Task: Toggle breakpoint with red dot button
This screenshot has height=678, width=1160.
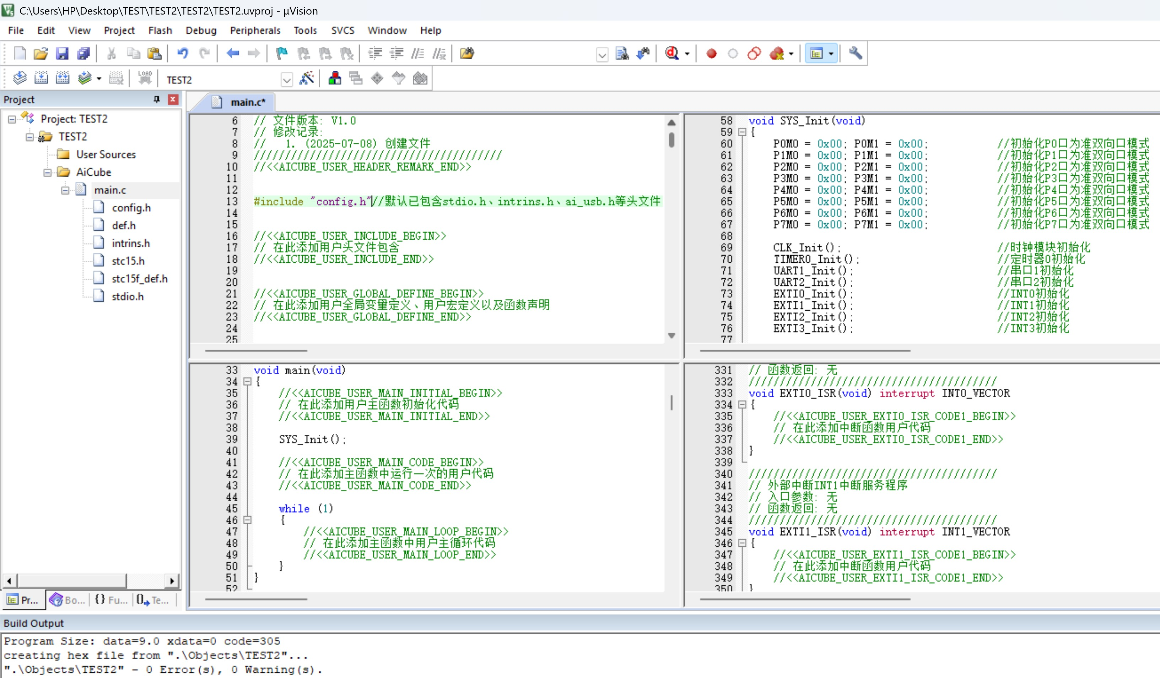Action: [x=711, y=53]
